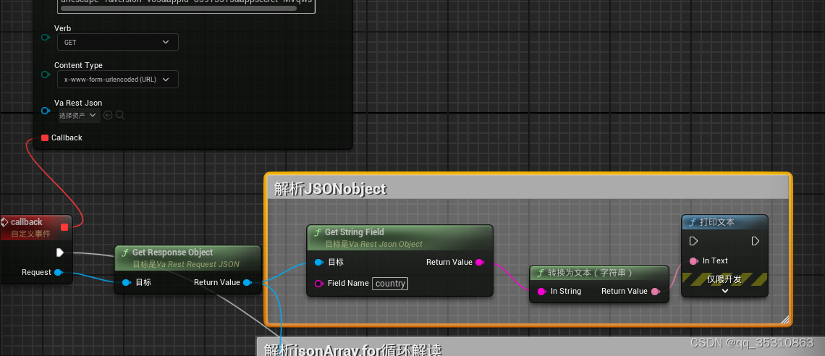Viewport: 825px width, 356px height.
Task: Open the Va Rest Json asset picker dropdown
Action: [79, 115]
